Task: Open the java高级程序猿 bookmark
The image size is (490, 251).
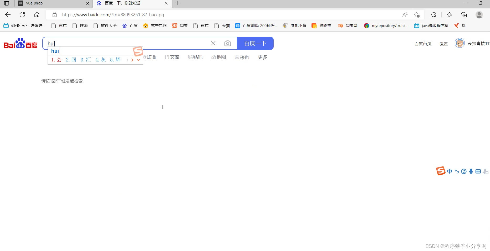Action: click(431, 25)
